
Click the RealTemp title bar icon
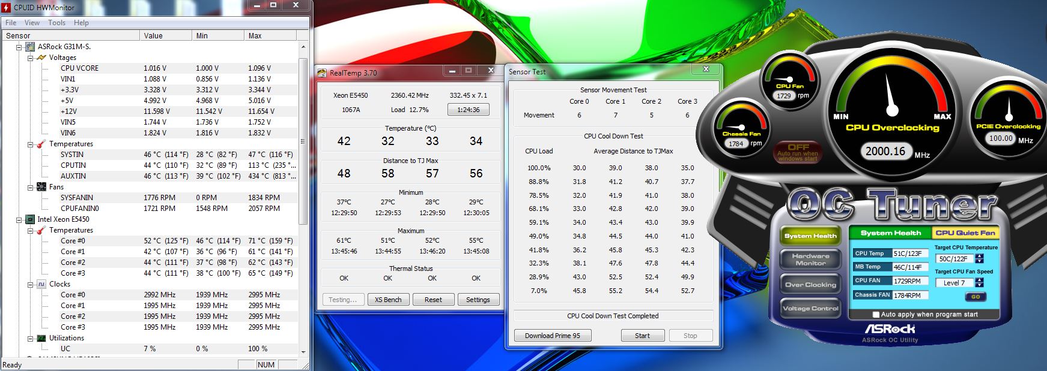[323, 73]
